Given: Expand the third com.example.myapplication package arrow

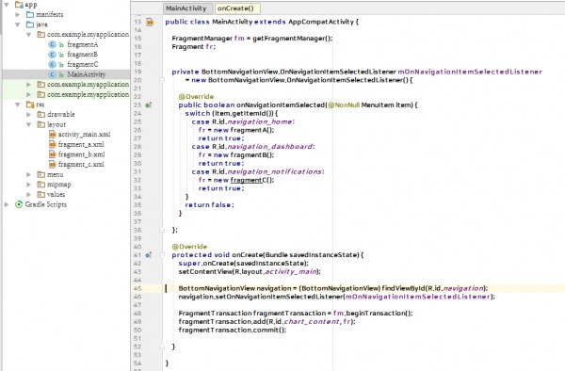Looking at the screenshot, I should tap(29, 94).
